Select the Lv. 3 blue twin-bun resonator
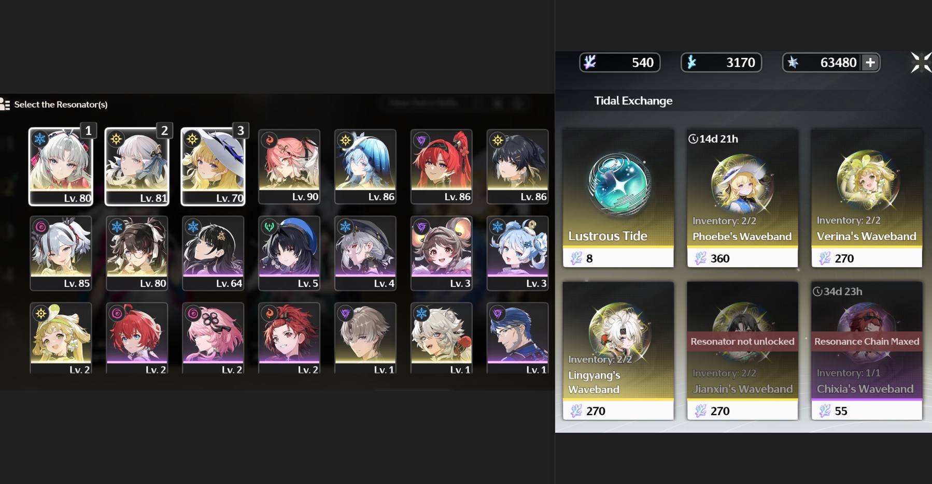The image size is (932, 484). tap(518, 253)
